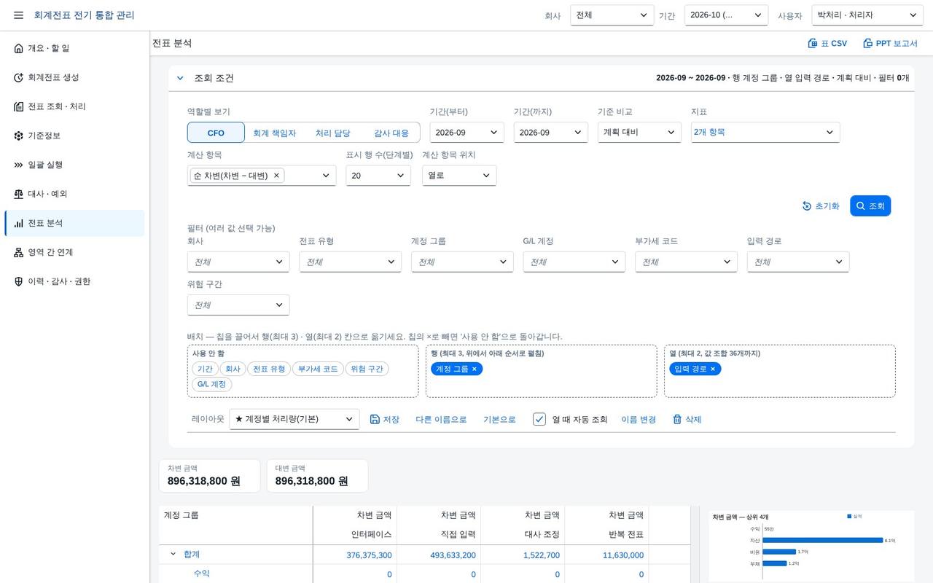This screenshot has height=583, width=933.
Task: Click the 초기화 reset button
Action: coord(821,206)
